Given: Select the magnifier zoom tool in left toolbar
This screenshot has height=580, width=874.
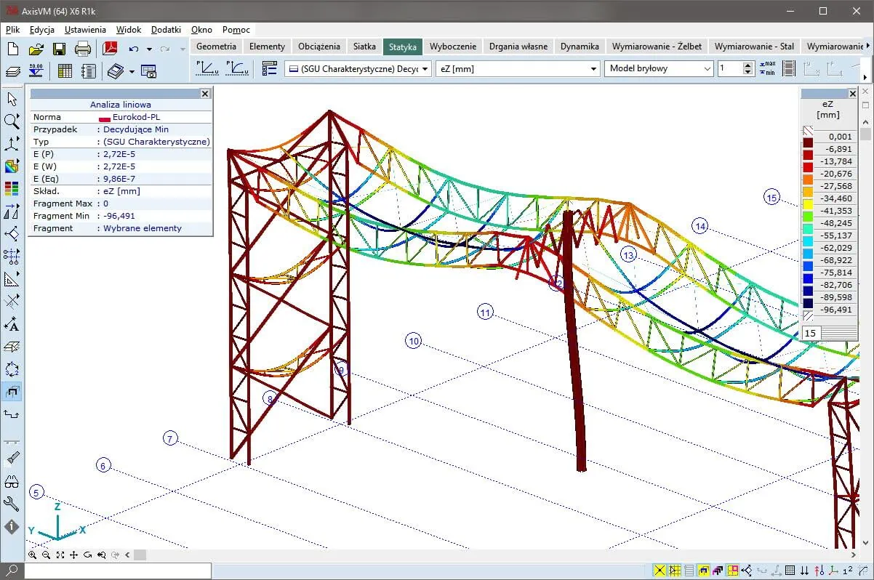Looking at the screenshot, I should [12, 121].
